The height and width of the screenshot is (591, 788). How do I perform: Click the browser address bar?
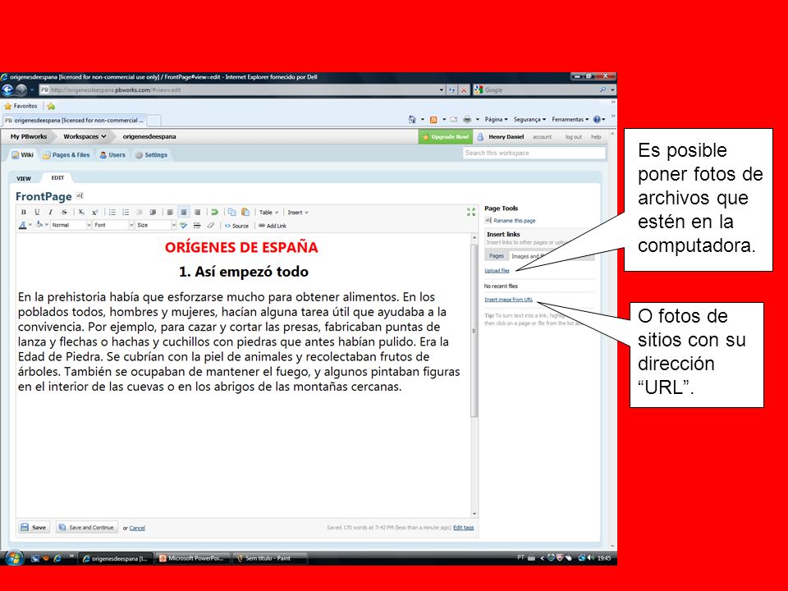(x=241, y=90)
